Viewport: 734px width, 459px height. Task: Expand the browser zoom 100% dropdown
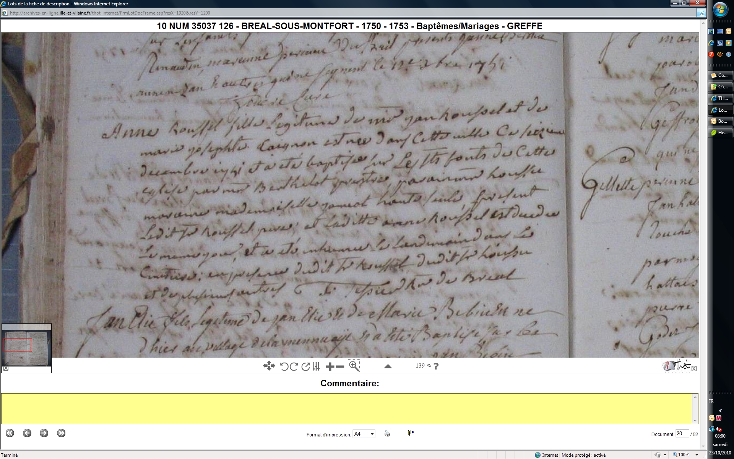coord(697,455)
